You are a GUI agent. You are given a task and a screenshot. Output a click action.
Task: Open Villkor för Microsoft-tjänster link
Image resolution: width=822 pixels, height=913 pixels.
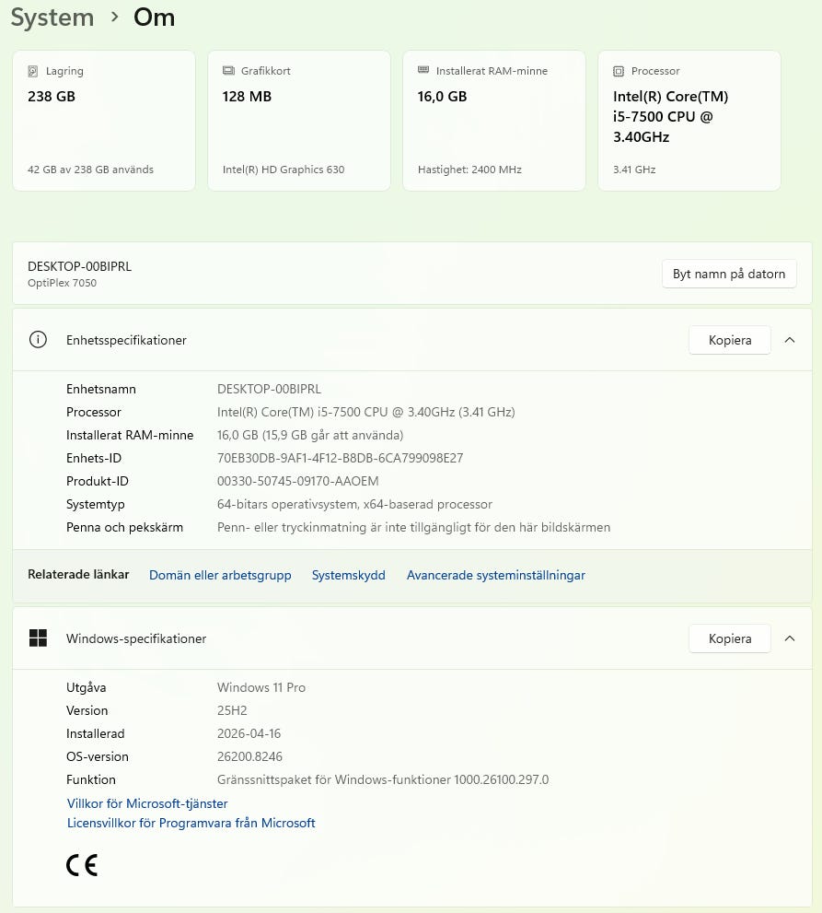(147, 803)
